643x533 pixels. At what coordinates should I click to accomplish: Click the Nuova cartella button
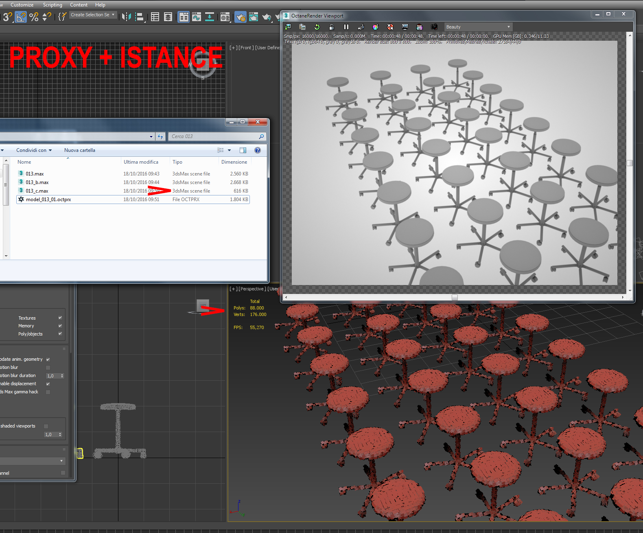[80, 150]
